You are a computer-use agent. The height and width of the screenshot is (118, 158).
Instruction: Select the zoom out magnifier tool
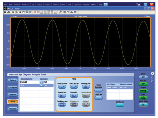(x=20, y=12)
